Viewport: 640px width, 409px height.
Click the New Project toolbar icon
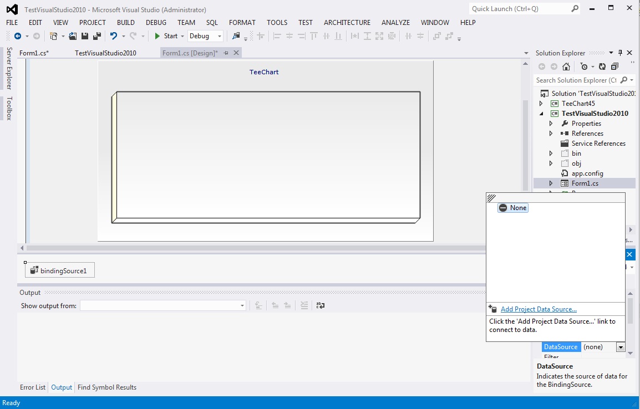click(x=53, y=36)
